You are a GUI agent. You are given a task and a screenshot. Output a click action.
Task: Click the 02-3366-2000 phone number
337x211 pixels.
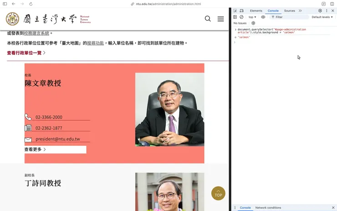tap(49, 117)
